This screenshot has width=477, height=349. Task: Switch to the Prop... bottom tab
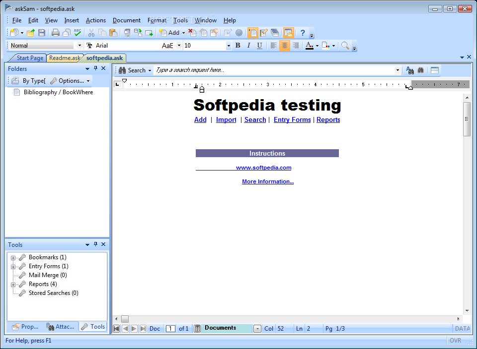(x=25, y=327)
